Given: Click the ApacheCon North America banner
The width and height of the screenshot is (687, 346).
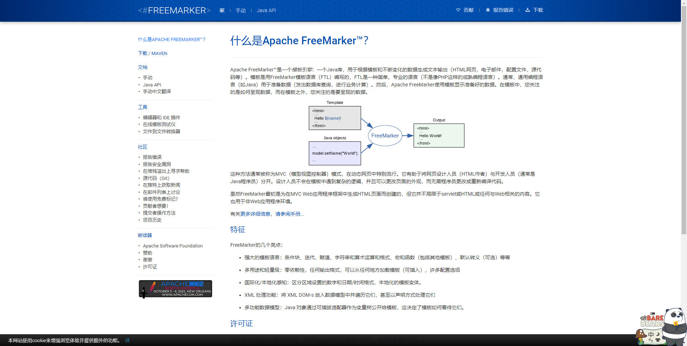Looking at the screenshot, I should [175, 289].
